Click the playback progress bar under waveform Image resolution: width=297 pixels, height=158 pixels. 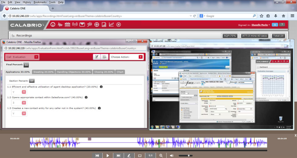pos(148,151)
